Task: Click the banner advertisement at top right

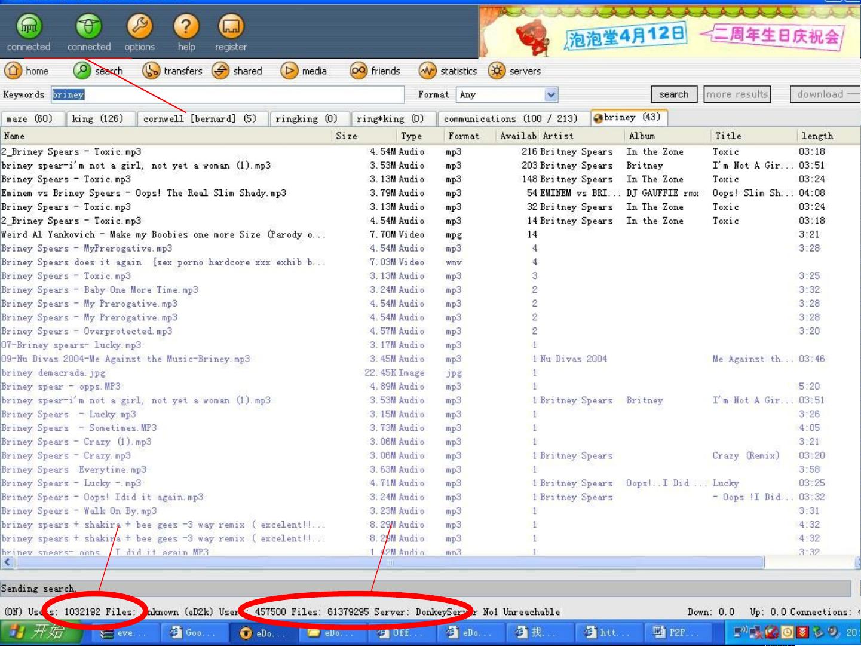Action: coord(670,32)
